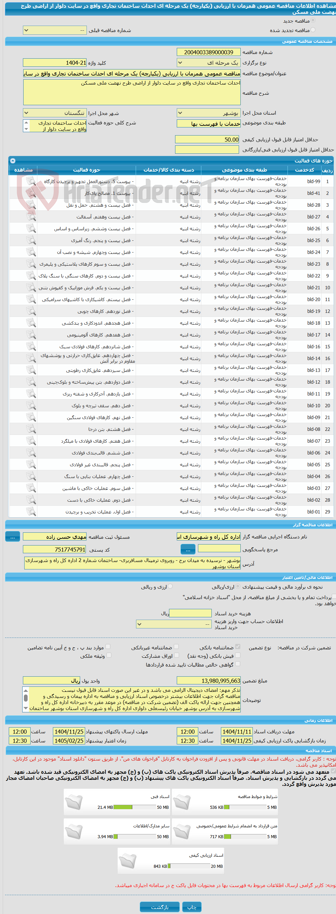
Task: Click the چاپ print button
Action: coord(192,907)
